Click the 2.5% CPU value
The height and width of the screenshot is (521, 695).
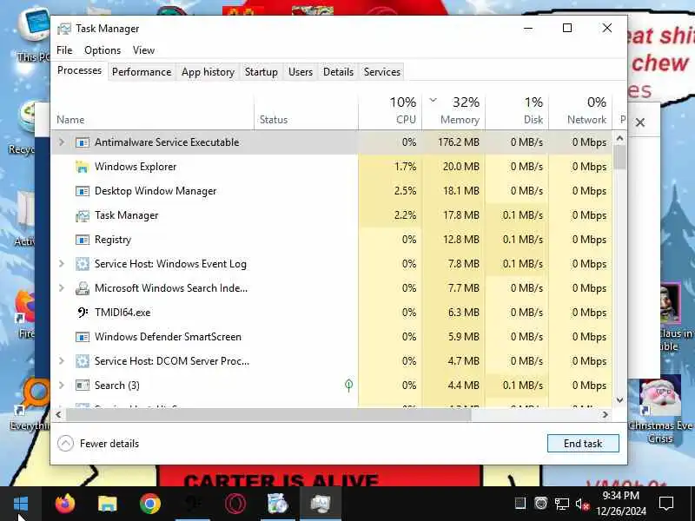pyautogui.click(x=405, y=191)
